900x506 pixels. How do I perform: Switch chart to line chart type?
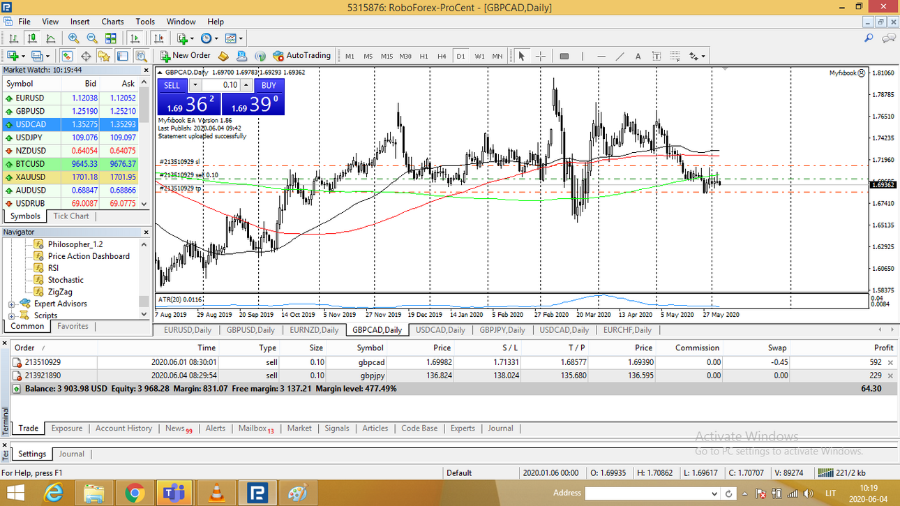[51, 38]
